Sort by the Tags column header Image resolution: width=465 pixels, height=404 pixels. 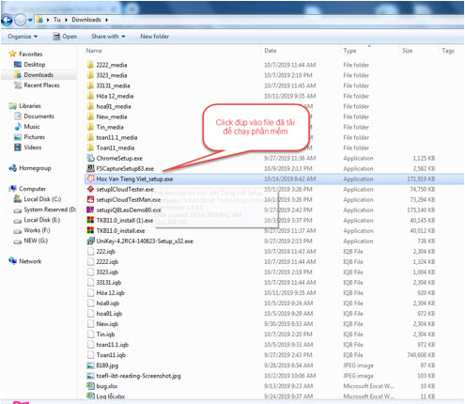click(448, 51)
